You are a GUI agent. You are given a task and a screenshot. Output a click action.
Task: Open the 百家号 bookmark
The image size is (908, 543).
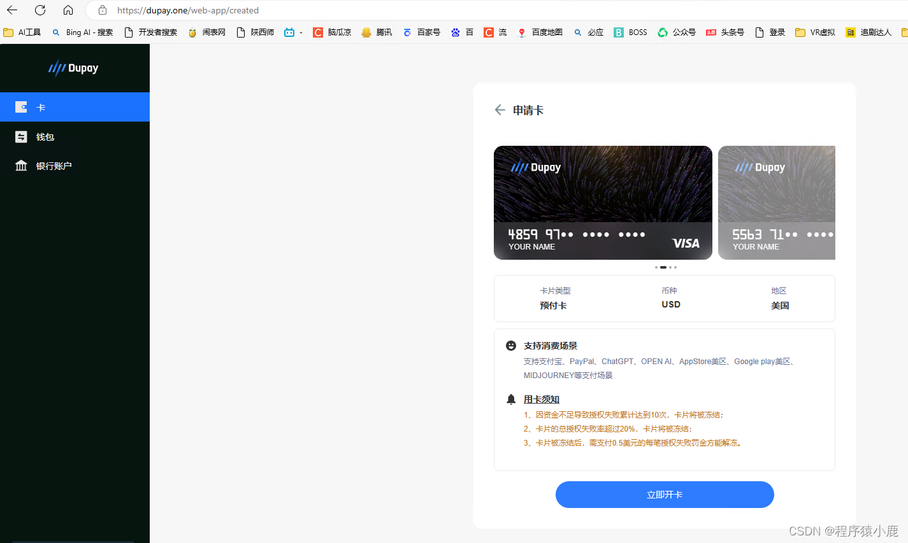point(421,32)
